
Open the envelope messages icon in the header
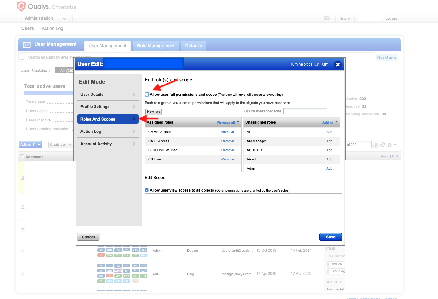[x=327, y=18]
